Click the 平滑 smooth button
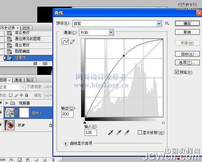 coord(187,43)
